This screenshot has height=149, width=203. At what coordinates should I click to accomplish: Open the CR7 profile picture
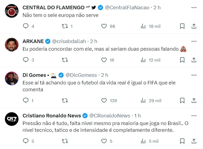click(12, 119)
